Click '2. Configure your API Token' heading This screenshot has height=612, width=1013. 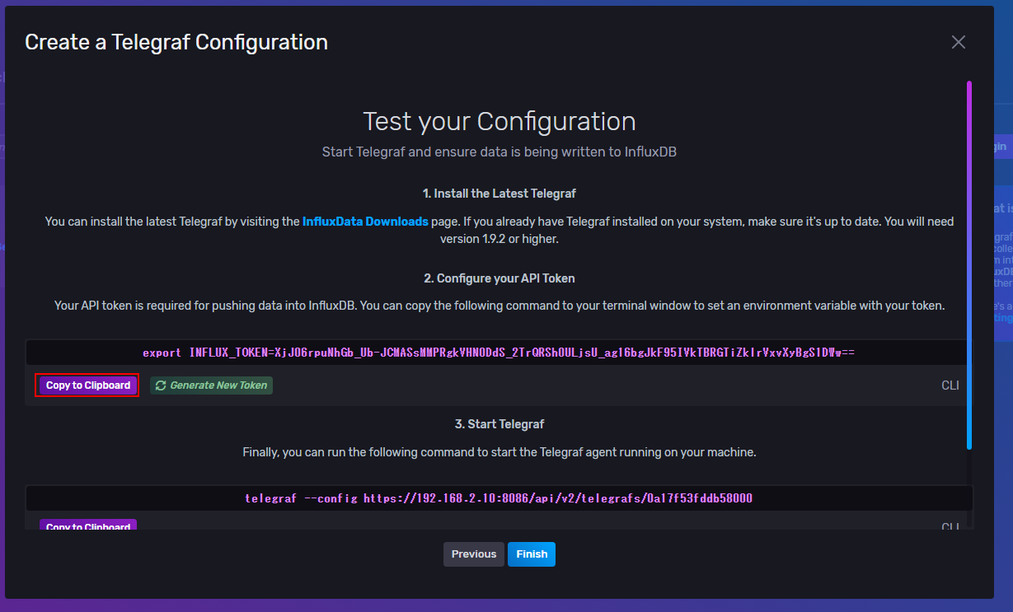[499, 278]
